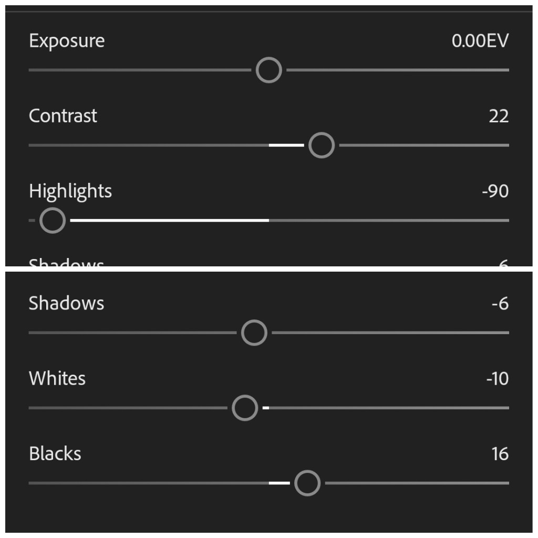Select the Shadows label above its slider
This screenshot has height=538, width=538.
tap(66, 303)
